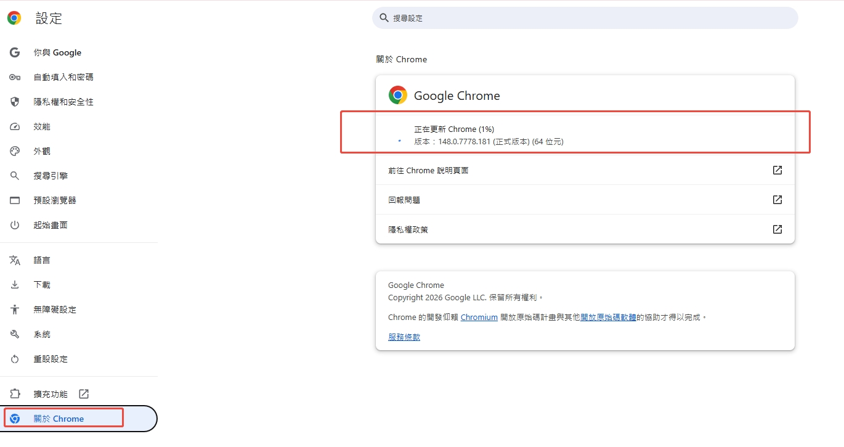Click 回報問題 row
The width and height of the screenshot is (844, 447).
click(x=585, y=200)
